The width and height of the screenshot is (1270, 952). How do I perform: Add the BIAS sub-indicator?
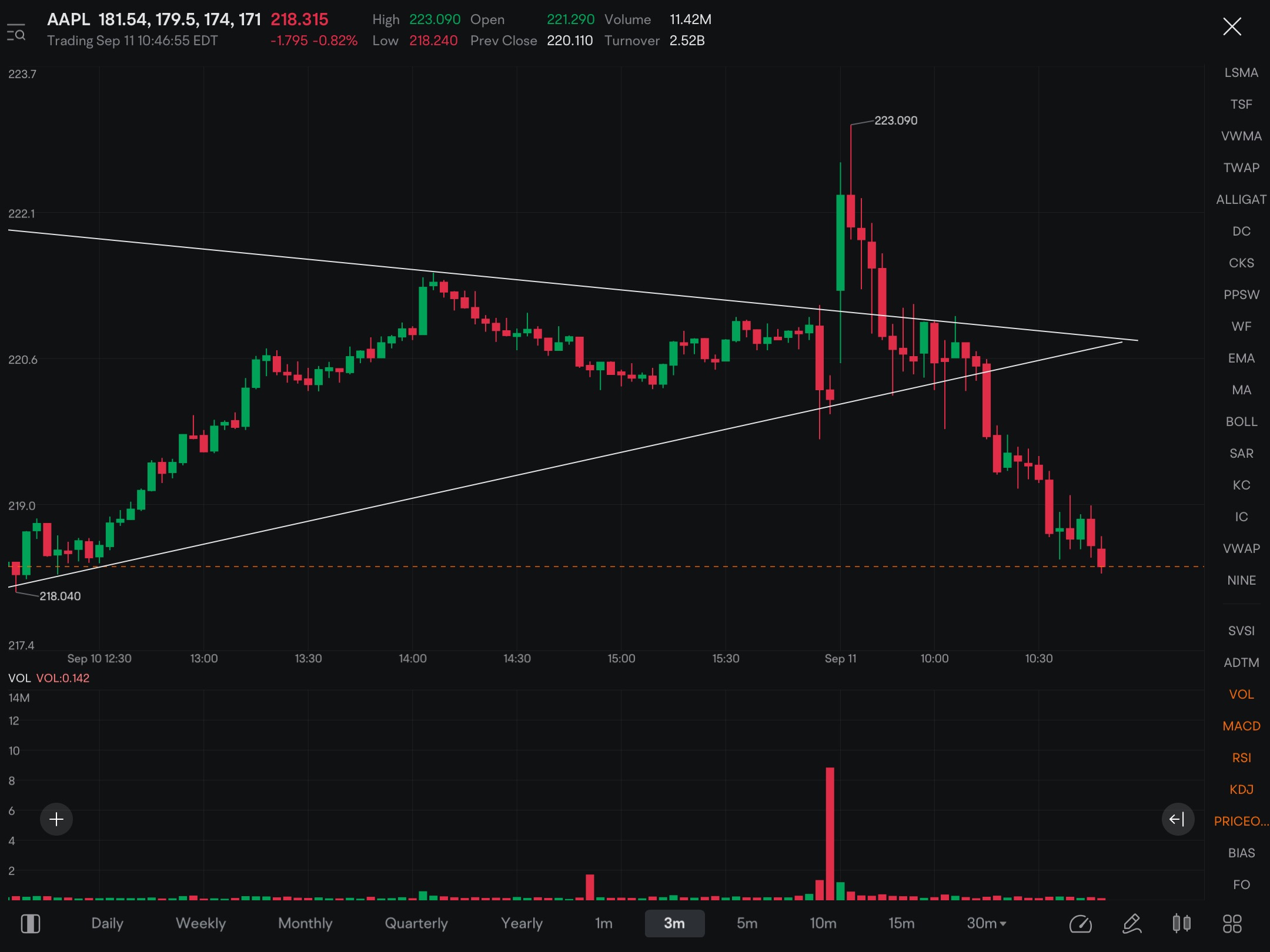coord(1241,853)
